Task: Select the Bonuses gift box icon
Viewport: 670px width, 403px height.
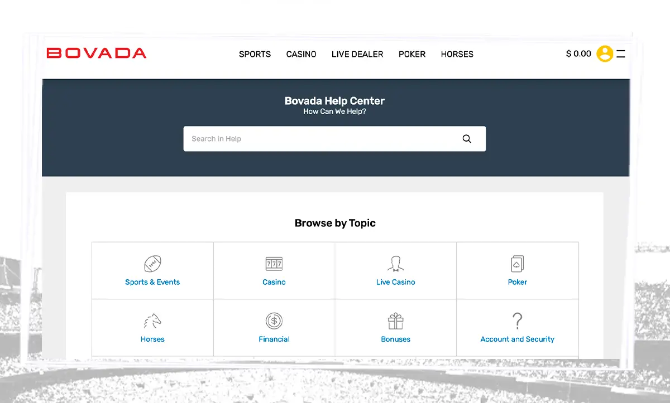Action: pos(395,321)
